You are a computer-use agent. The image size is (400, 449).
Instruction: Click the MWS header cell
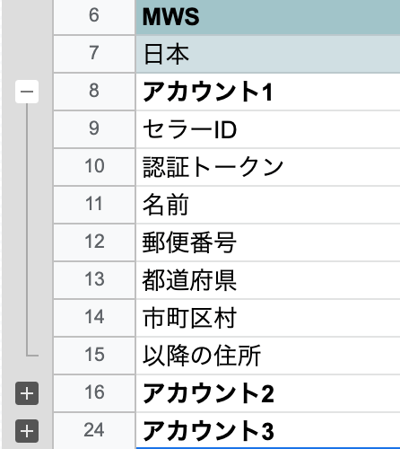[x=268, y=17]
